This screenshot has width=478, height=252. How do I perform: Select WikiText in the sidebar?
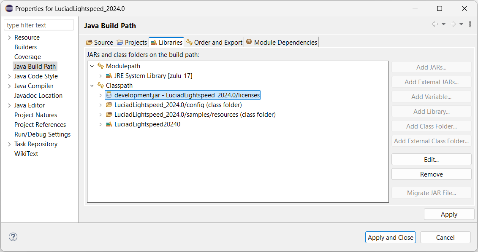[26, 154]
